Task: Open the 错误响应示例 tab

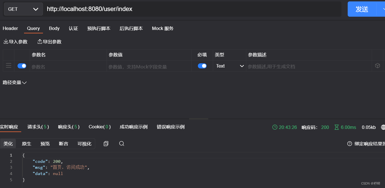Action: 171,127
